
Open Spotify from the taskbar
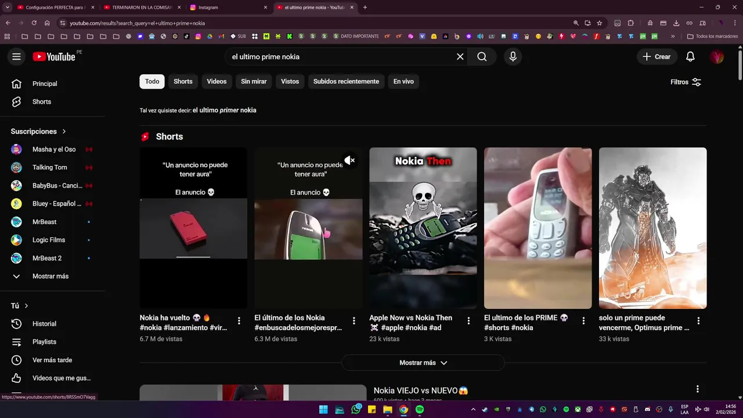click(420, 409)
